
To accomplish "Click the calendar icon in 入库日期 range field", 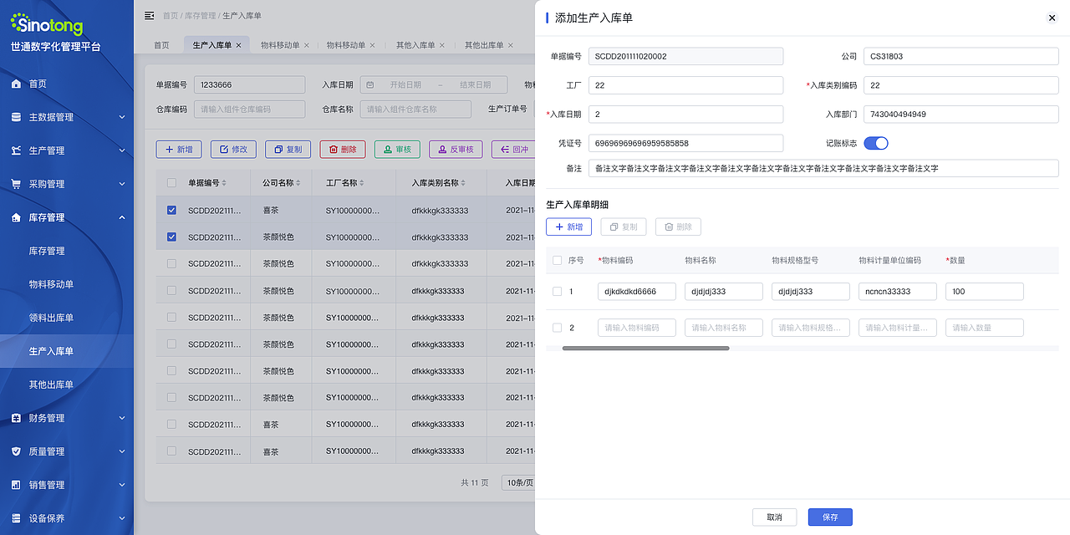I will coord(370,84).
